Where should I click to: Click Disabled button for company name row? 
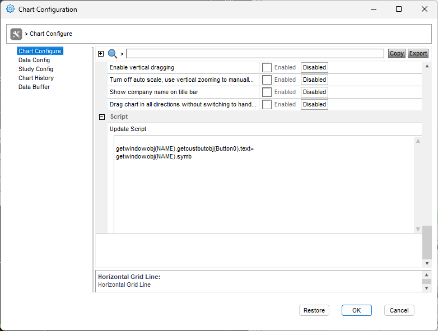314,92
